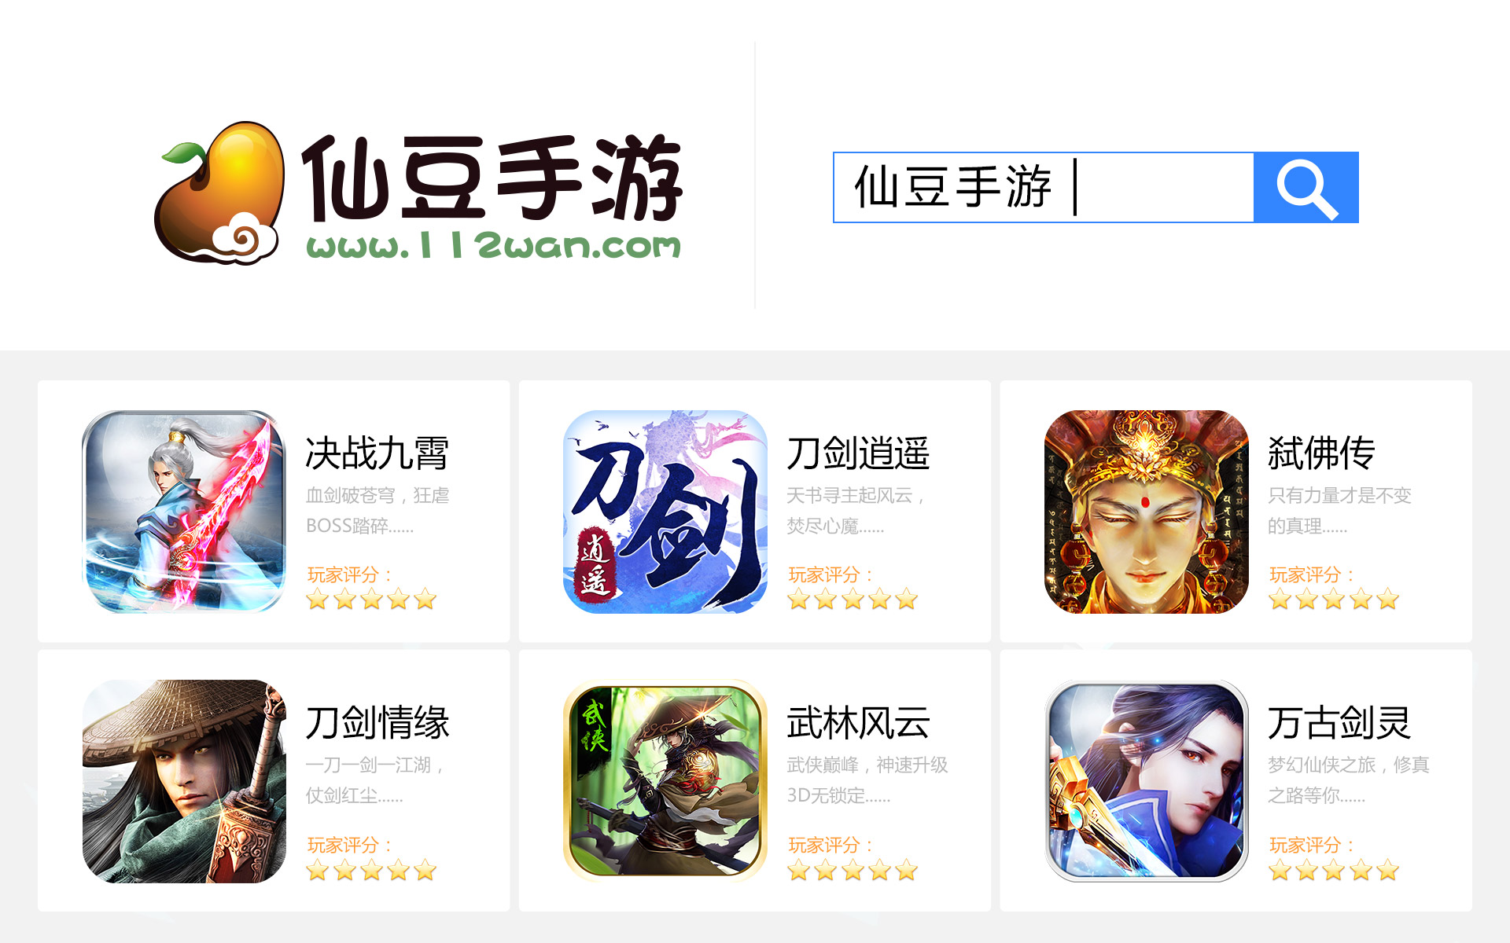Screen dimensions: 1510x943
Task: Open the 万古剑灵 game icon
Action: 1147,781
